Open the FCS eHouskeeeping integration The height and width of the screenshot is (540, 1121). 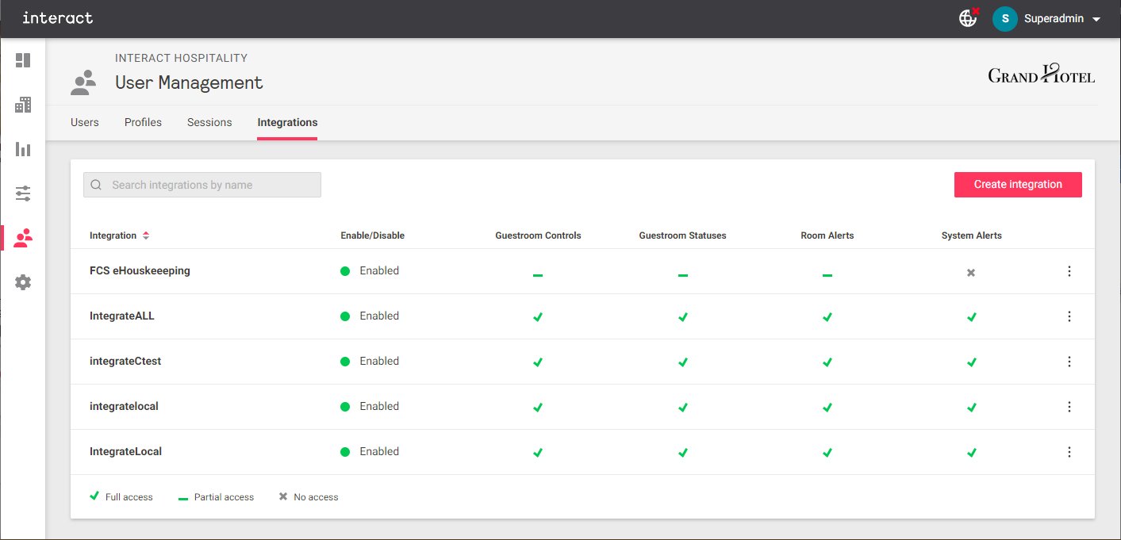[140, 270]
